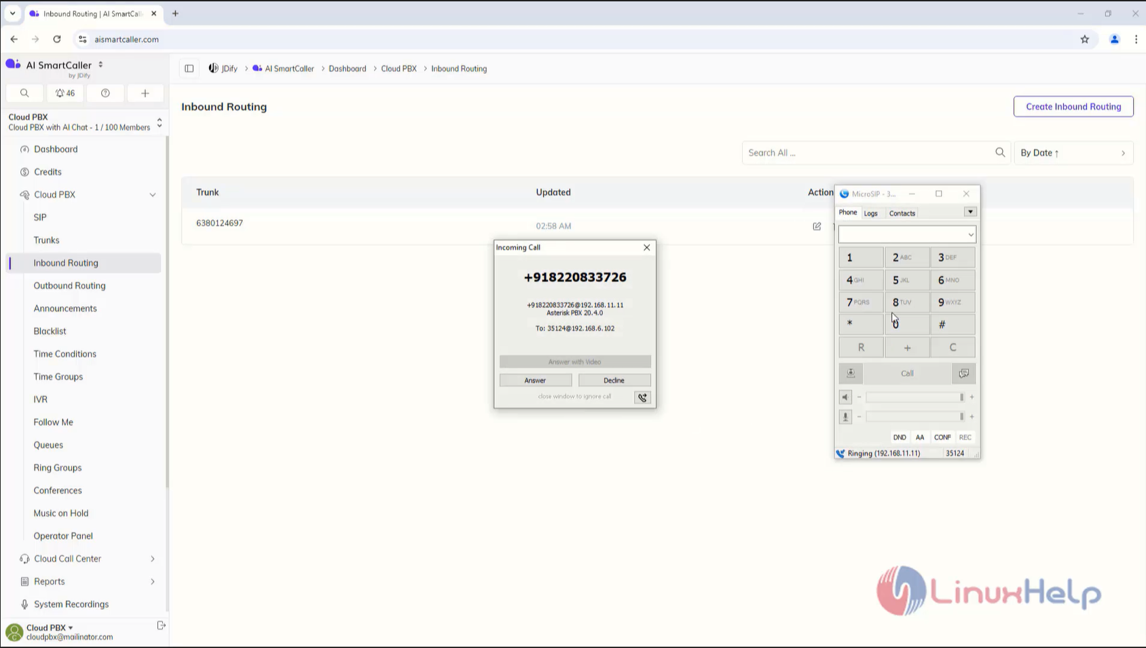
Task: Adjust the microphone volume slider in MicroSIP
Action: (914, 416)
